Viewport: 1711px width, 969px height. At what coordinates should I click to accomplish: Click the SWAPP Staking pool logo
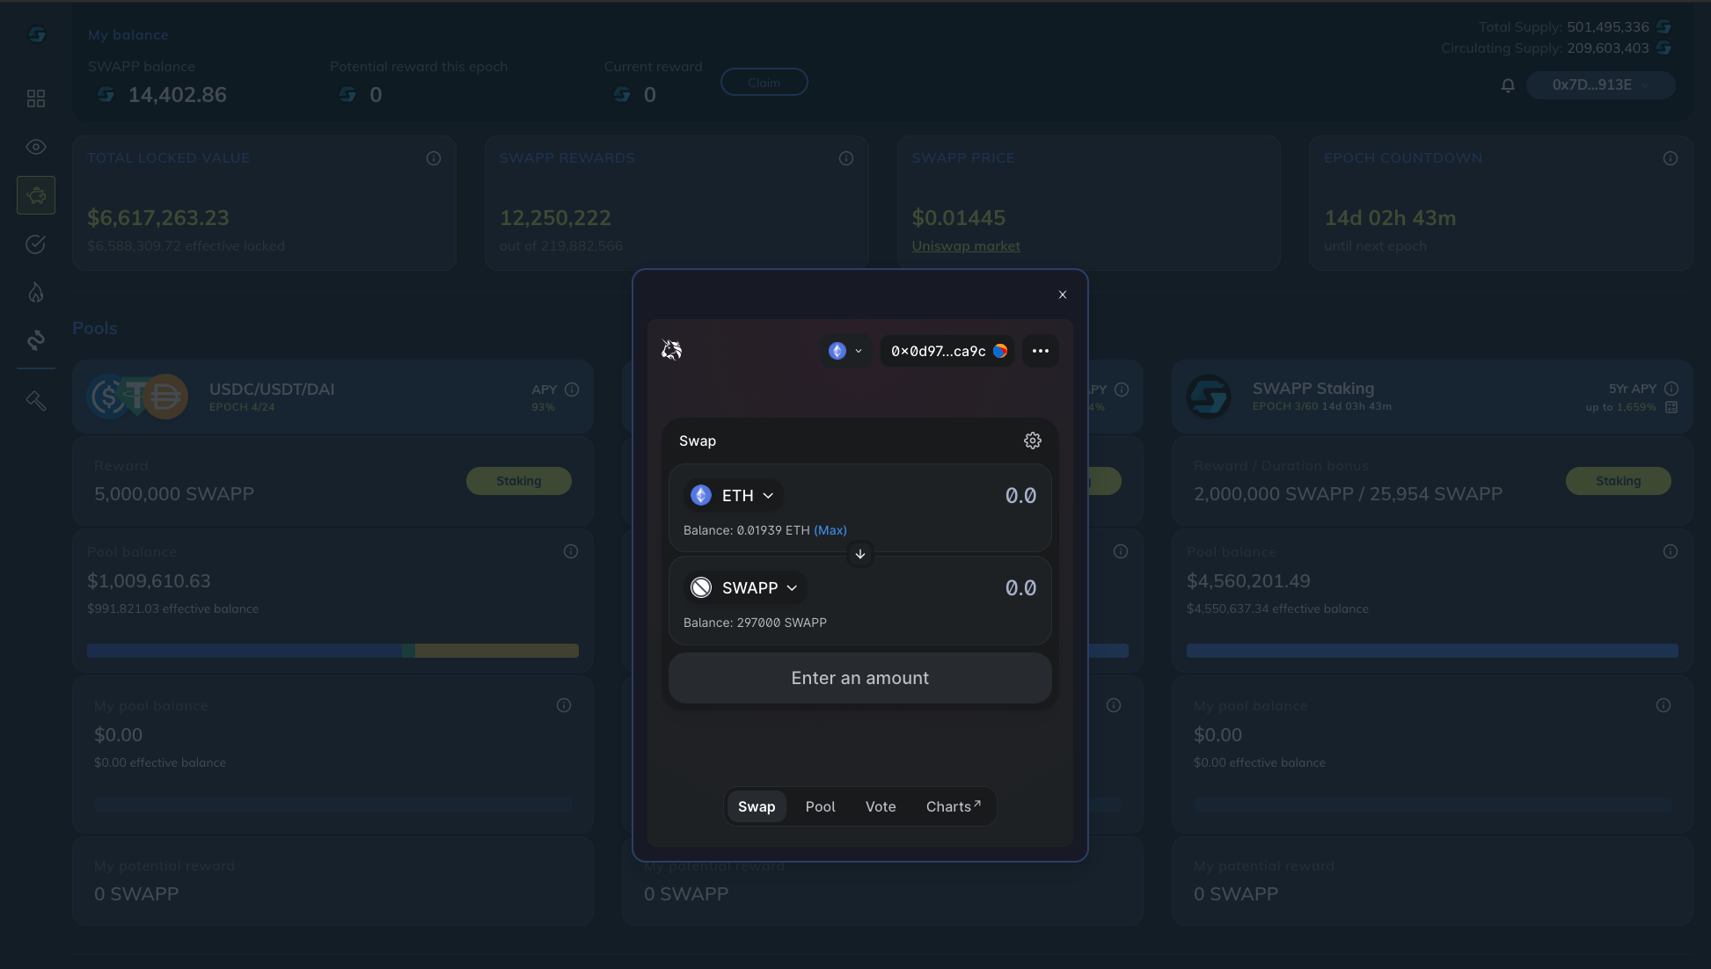click(x=1209, y=397)
